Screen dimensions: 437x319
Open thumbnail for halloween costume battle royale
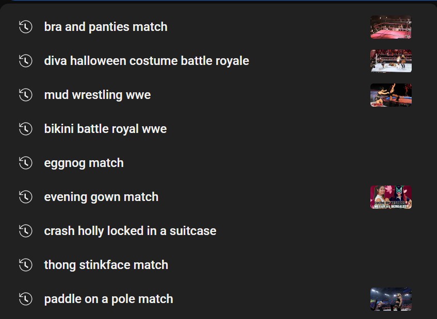coord(391,61)
